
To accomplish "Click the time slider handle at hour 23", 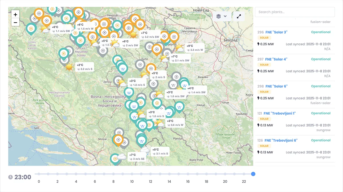I will [x=253, y=174].
